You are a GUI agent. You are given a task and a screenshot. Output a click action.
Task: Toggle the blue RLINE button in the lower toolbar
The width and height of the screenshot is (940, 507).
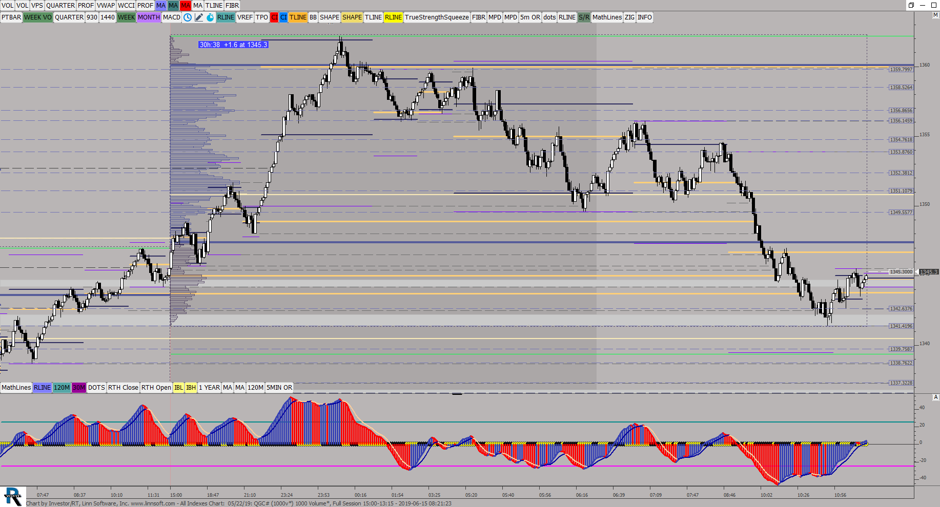click(42, 388)
